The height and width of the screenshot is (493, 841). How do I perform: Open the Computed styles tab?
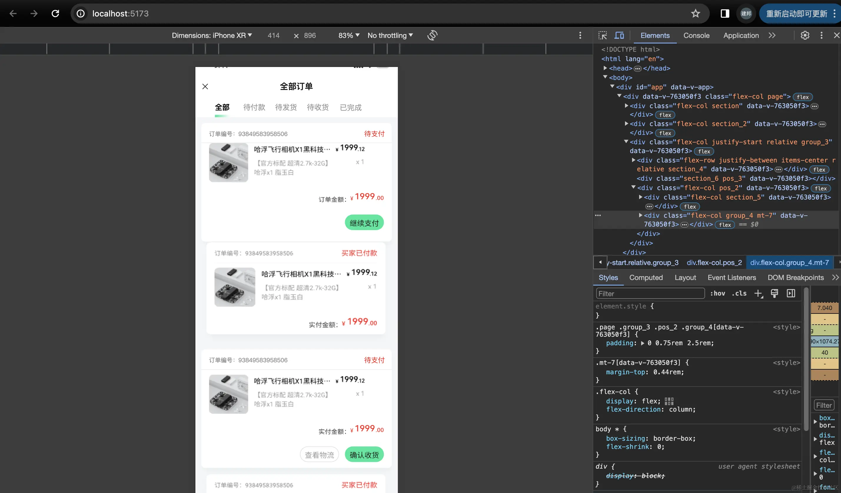click(646, 277)
